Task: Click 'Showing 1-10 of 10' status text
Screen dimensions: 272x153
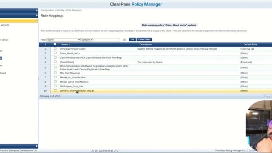Action: tap(50, 96)
